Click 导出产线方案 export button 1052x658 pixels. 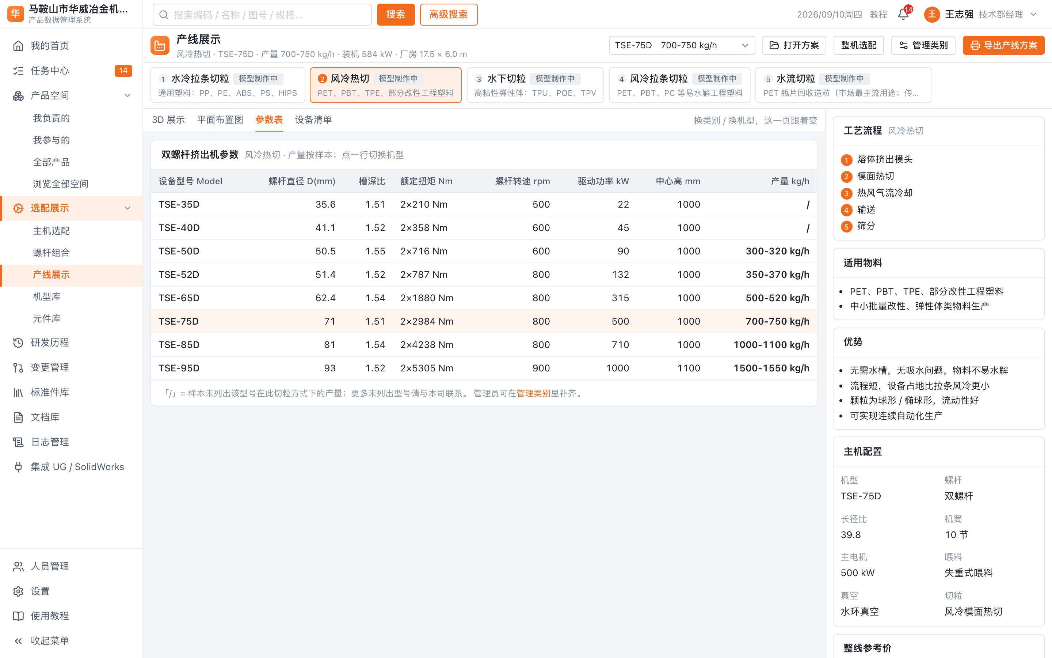click(x=1003, y=45)
